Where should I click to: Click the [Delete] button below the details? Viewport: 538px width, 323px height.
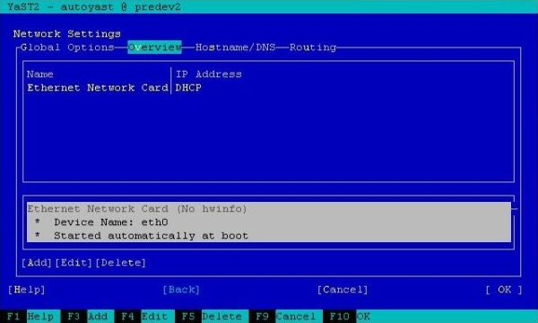(x=121, y=263)
